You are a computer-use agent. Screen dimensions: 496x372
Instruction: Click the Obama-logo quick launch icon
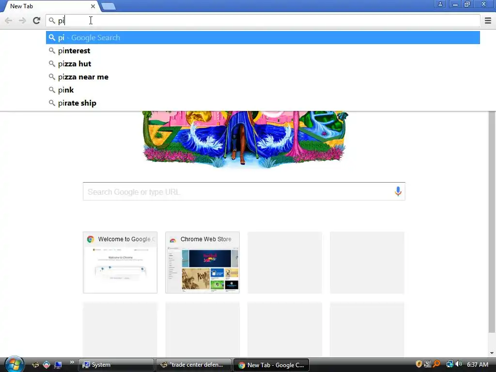(46, 365)
